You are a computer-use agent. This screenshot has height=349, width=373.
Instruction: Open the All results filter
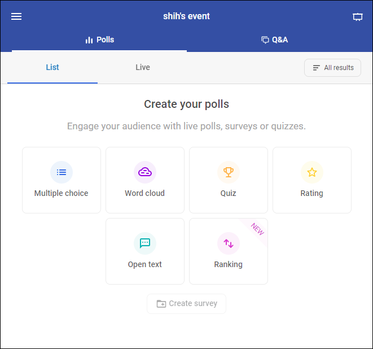point(332,68)
